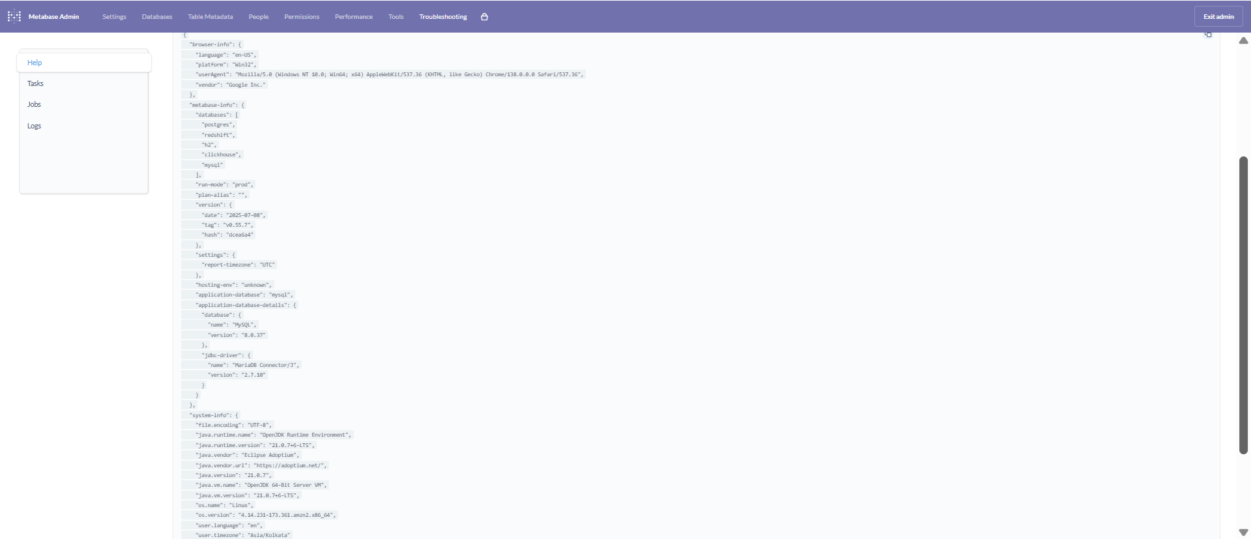Go to the Databases admin section
Screen dimensions: 1251x539
pos(157,17)
